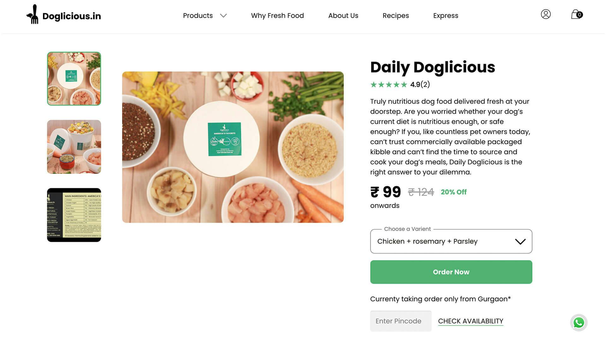
Task: Click the variant dropdown chevron arrow
Action: point(520,241)
